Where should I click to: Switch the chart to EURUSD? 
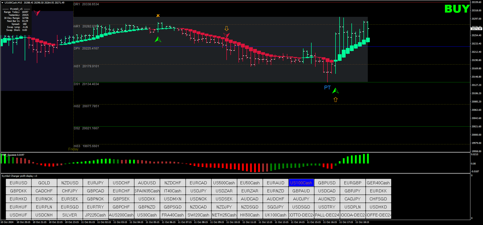(x=18, y=183)
